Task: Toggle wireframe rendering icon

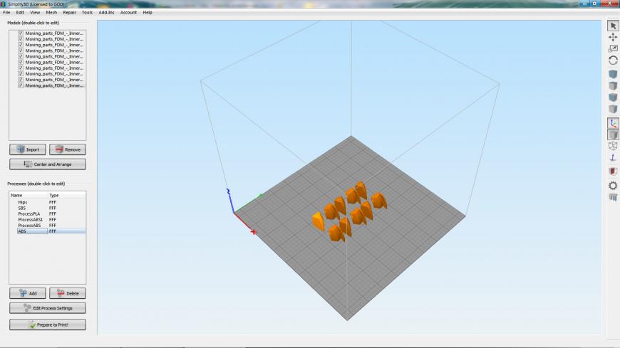Action: click(613, 146)
